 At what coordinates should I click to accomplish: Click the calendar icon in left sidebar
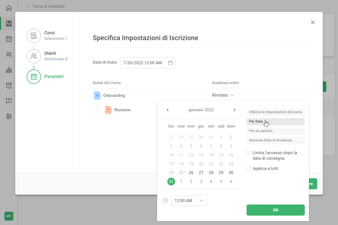coord(9,39)
